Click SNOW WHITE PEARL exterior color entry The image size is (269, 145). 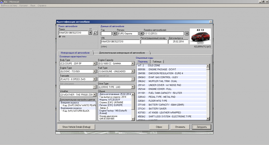click(x=80, y=105)
